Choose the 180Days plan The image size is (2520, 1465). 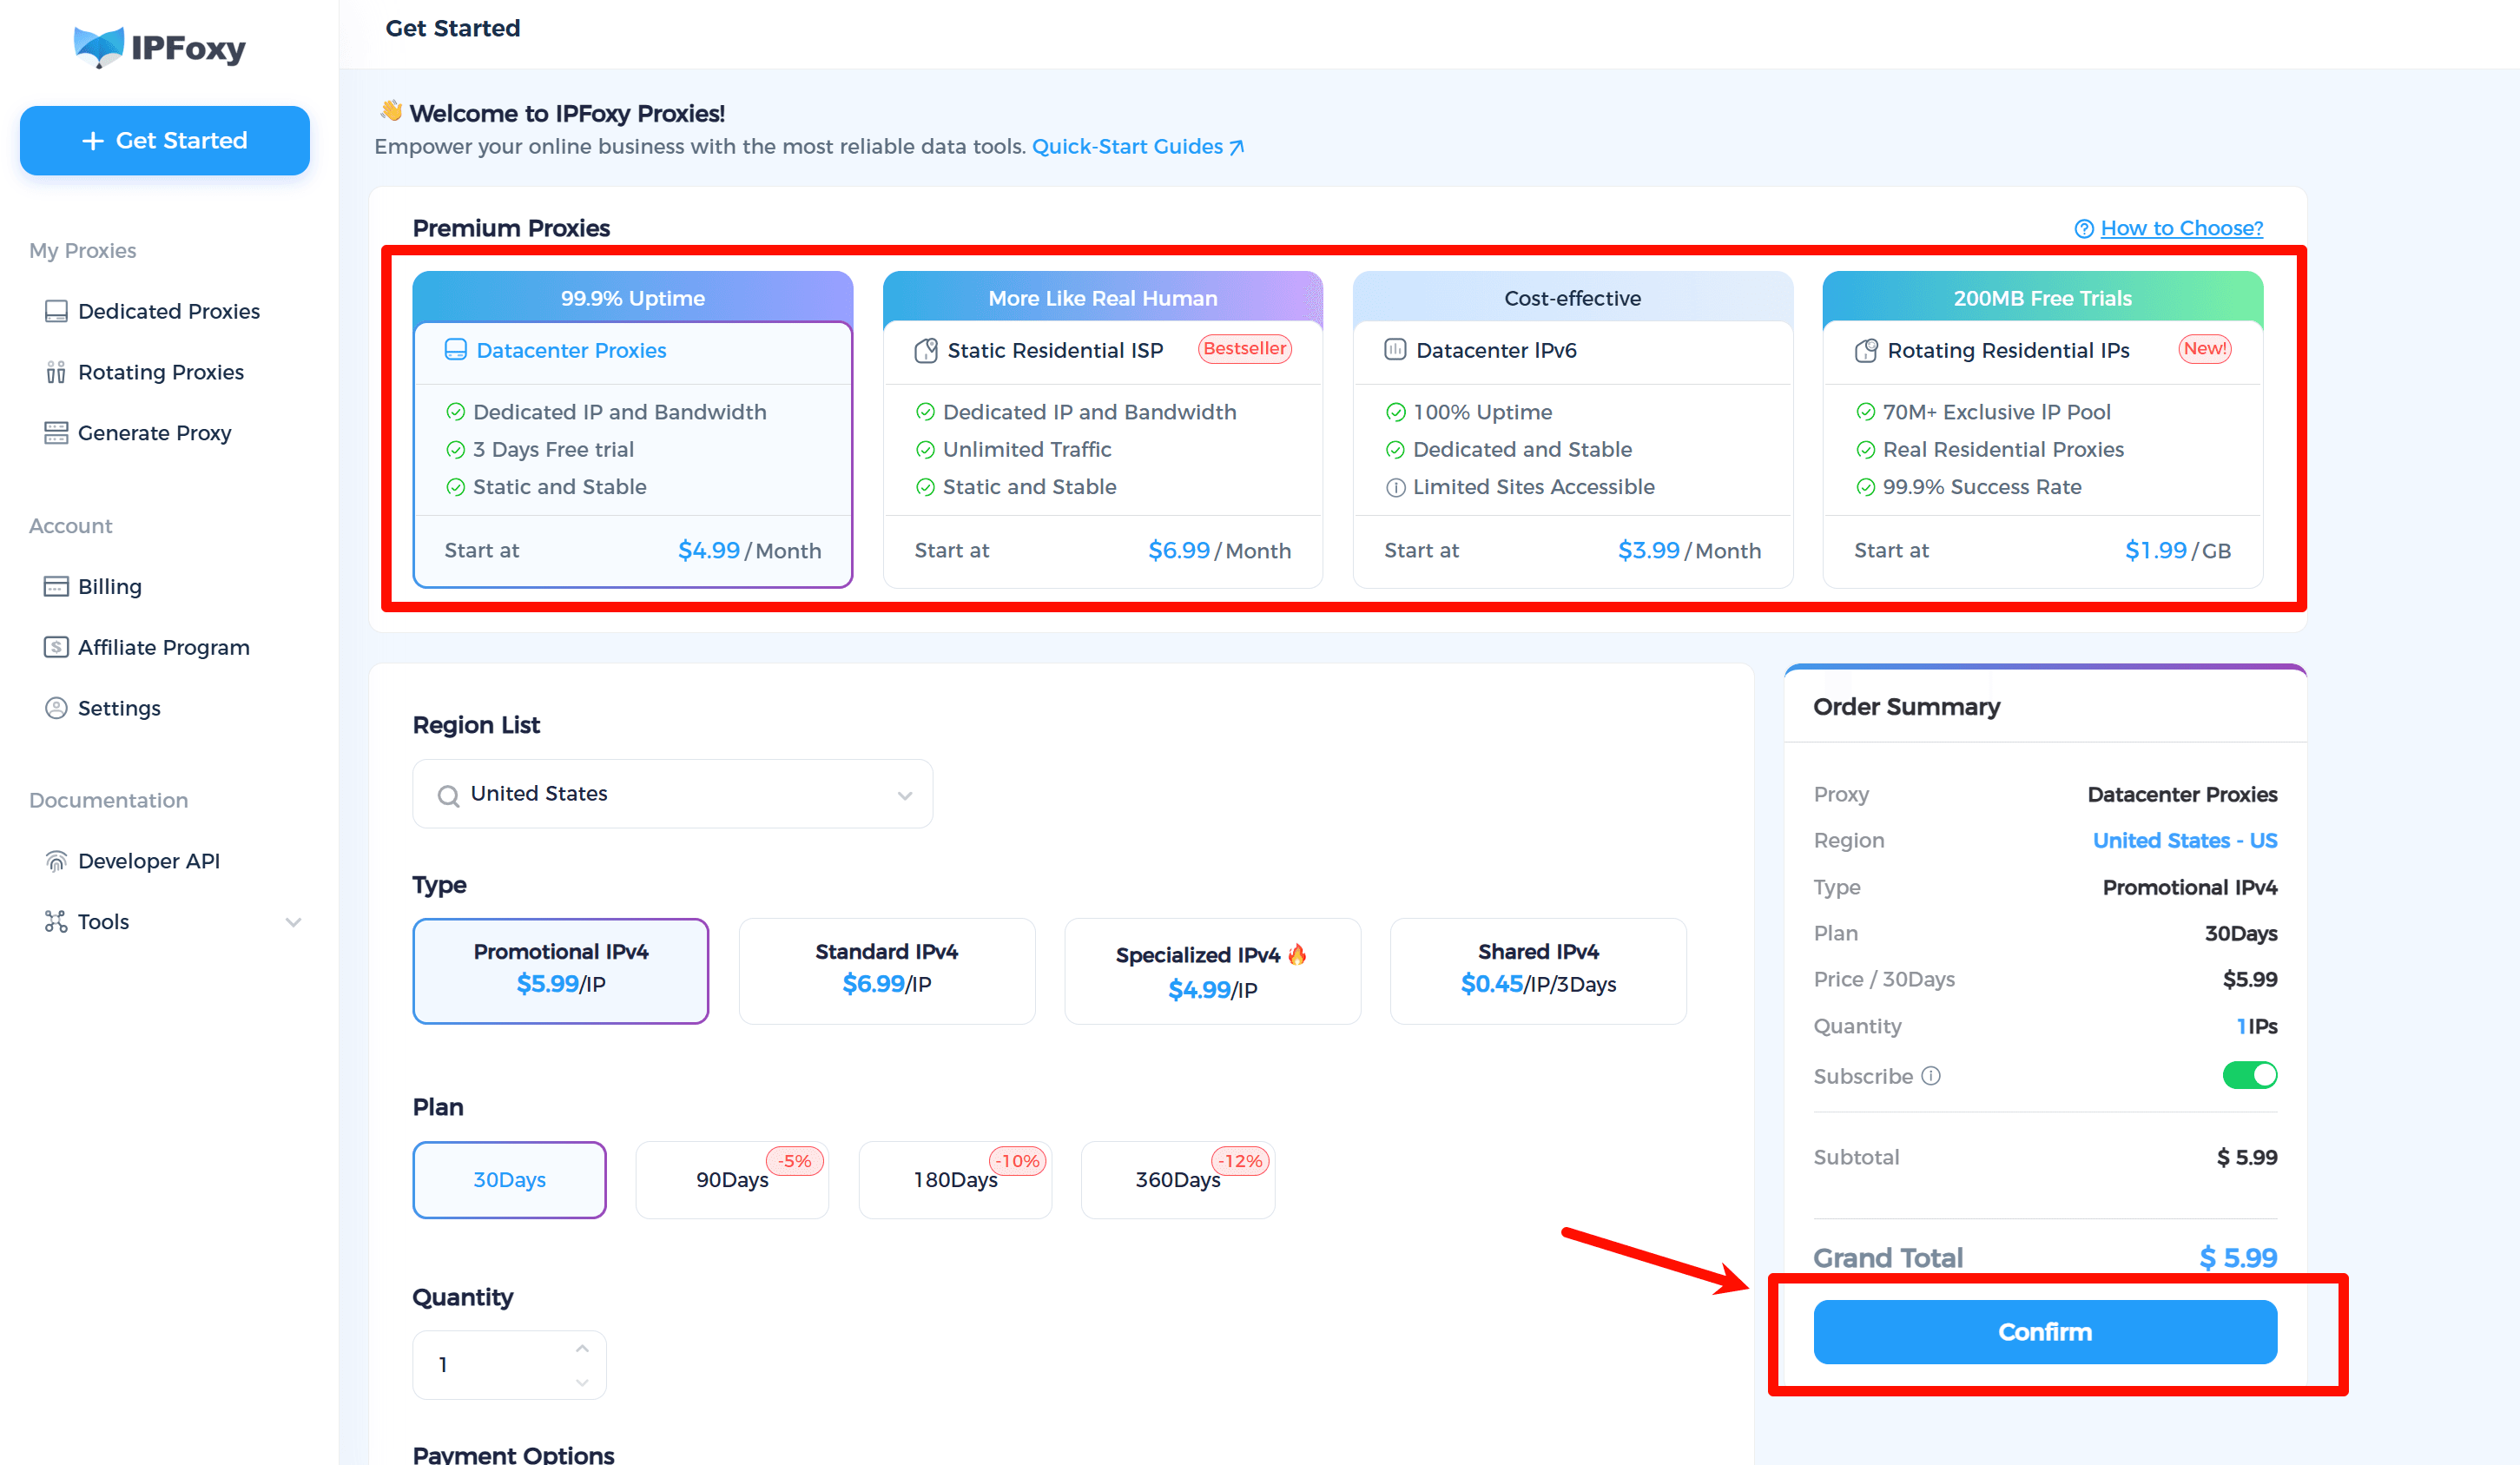[x=955, y=1180]
